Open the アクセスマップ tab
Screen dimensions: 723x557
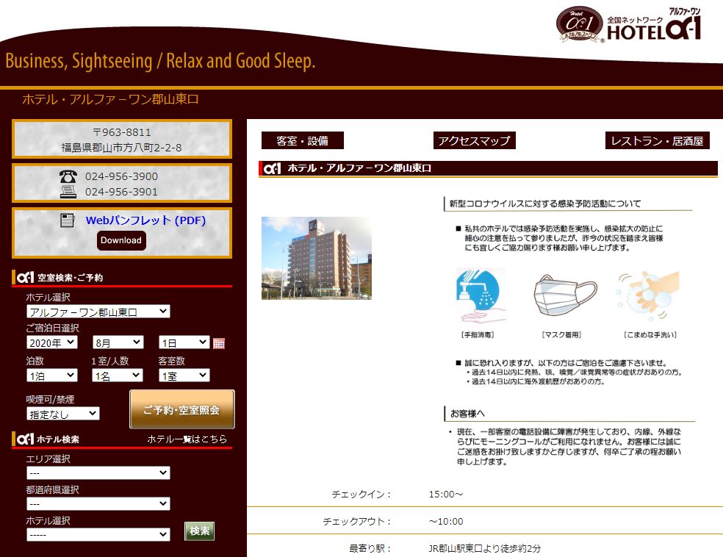click(x=474, y=140)
